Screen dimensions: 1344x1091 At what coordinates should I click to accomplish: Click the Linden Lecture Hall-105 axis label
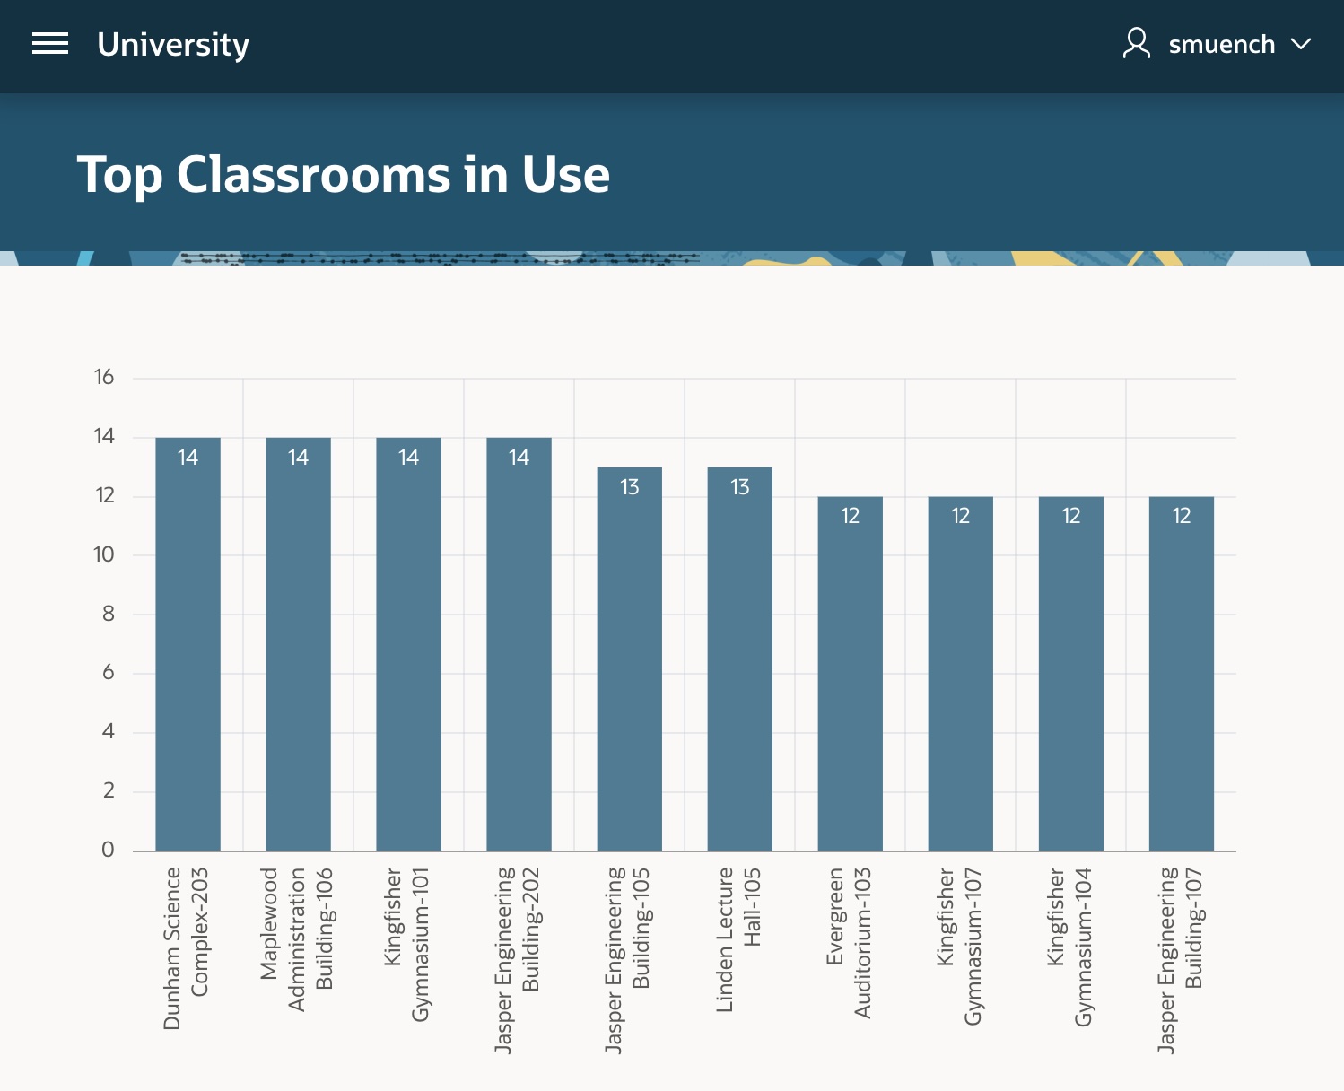click(738, 938)
